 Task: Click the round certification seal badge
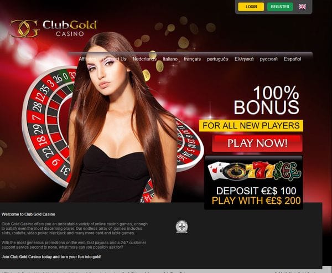(181, 227)
